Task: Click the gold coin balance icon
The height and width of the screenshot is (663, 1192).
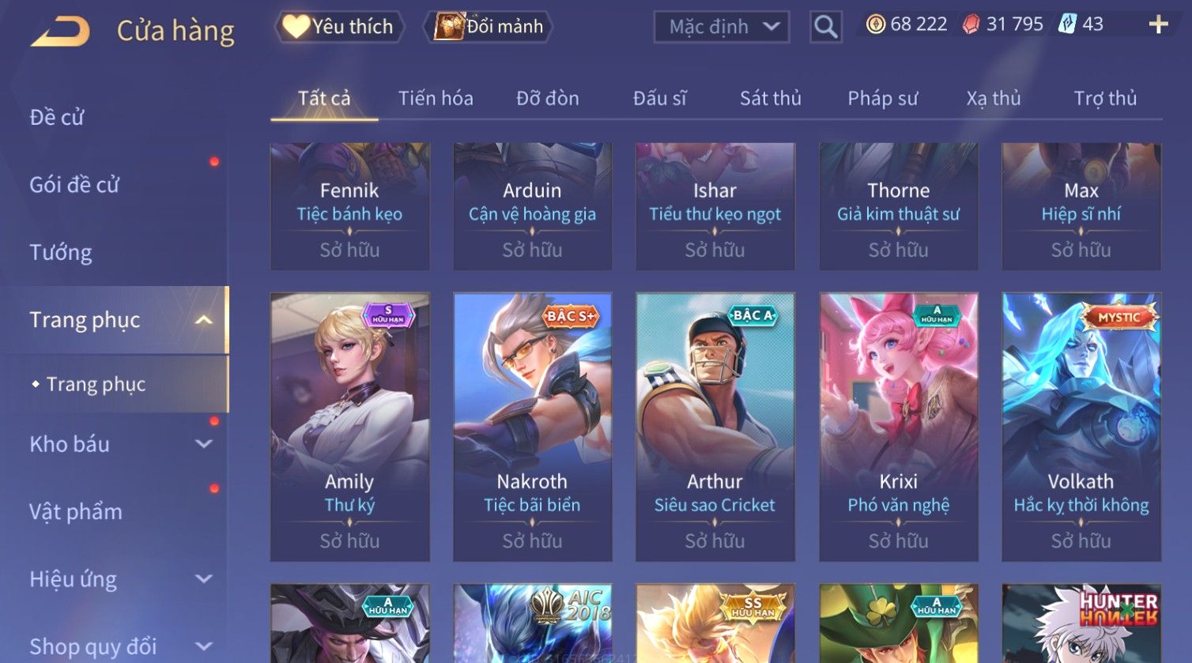Action: click(876, 24)
